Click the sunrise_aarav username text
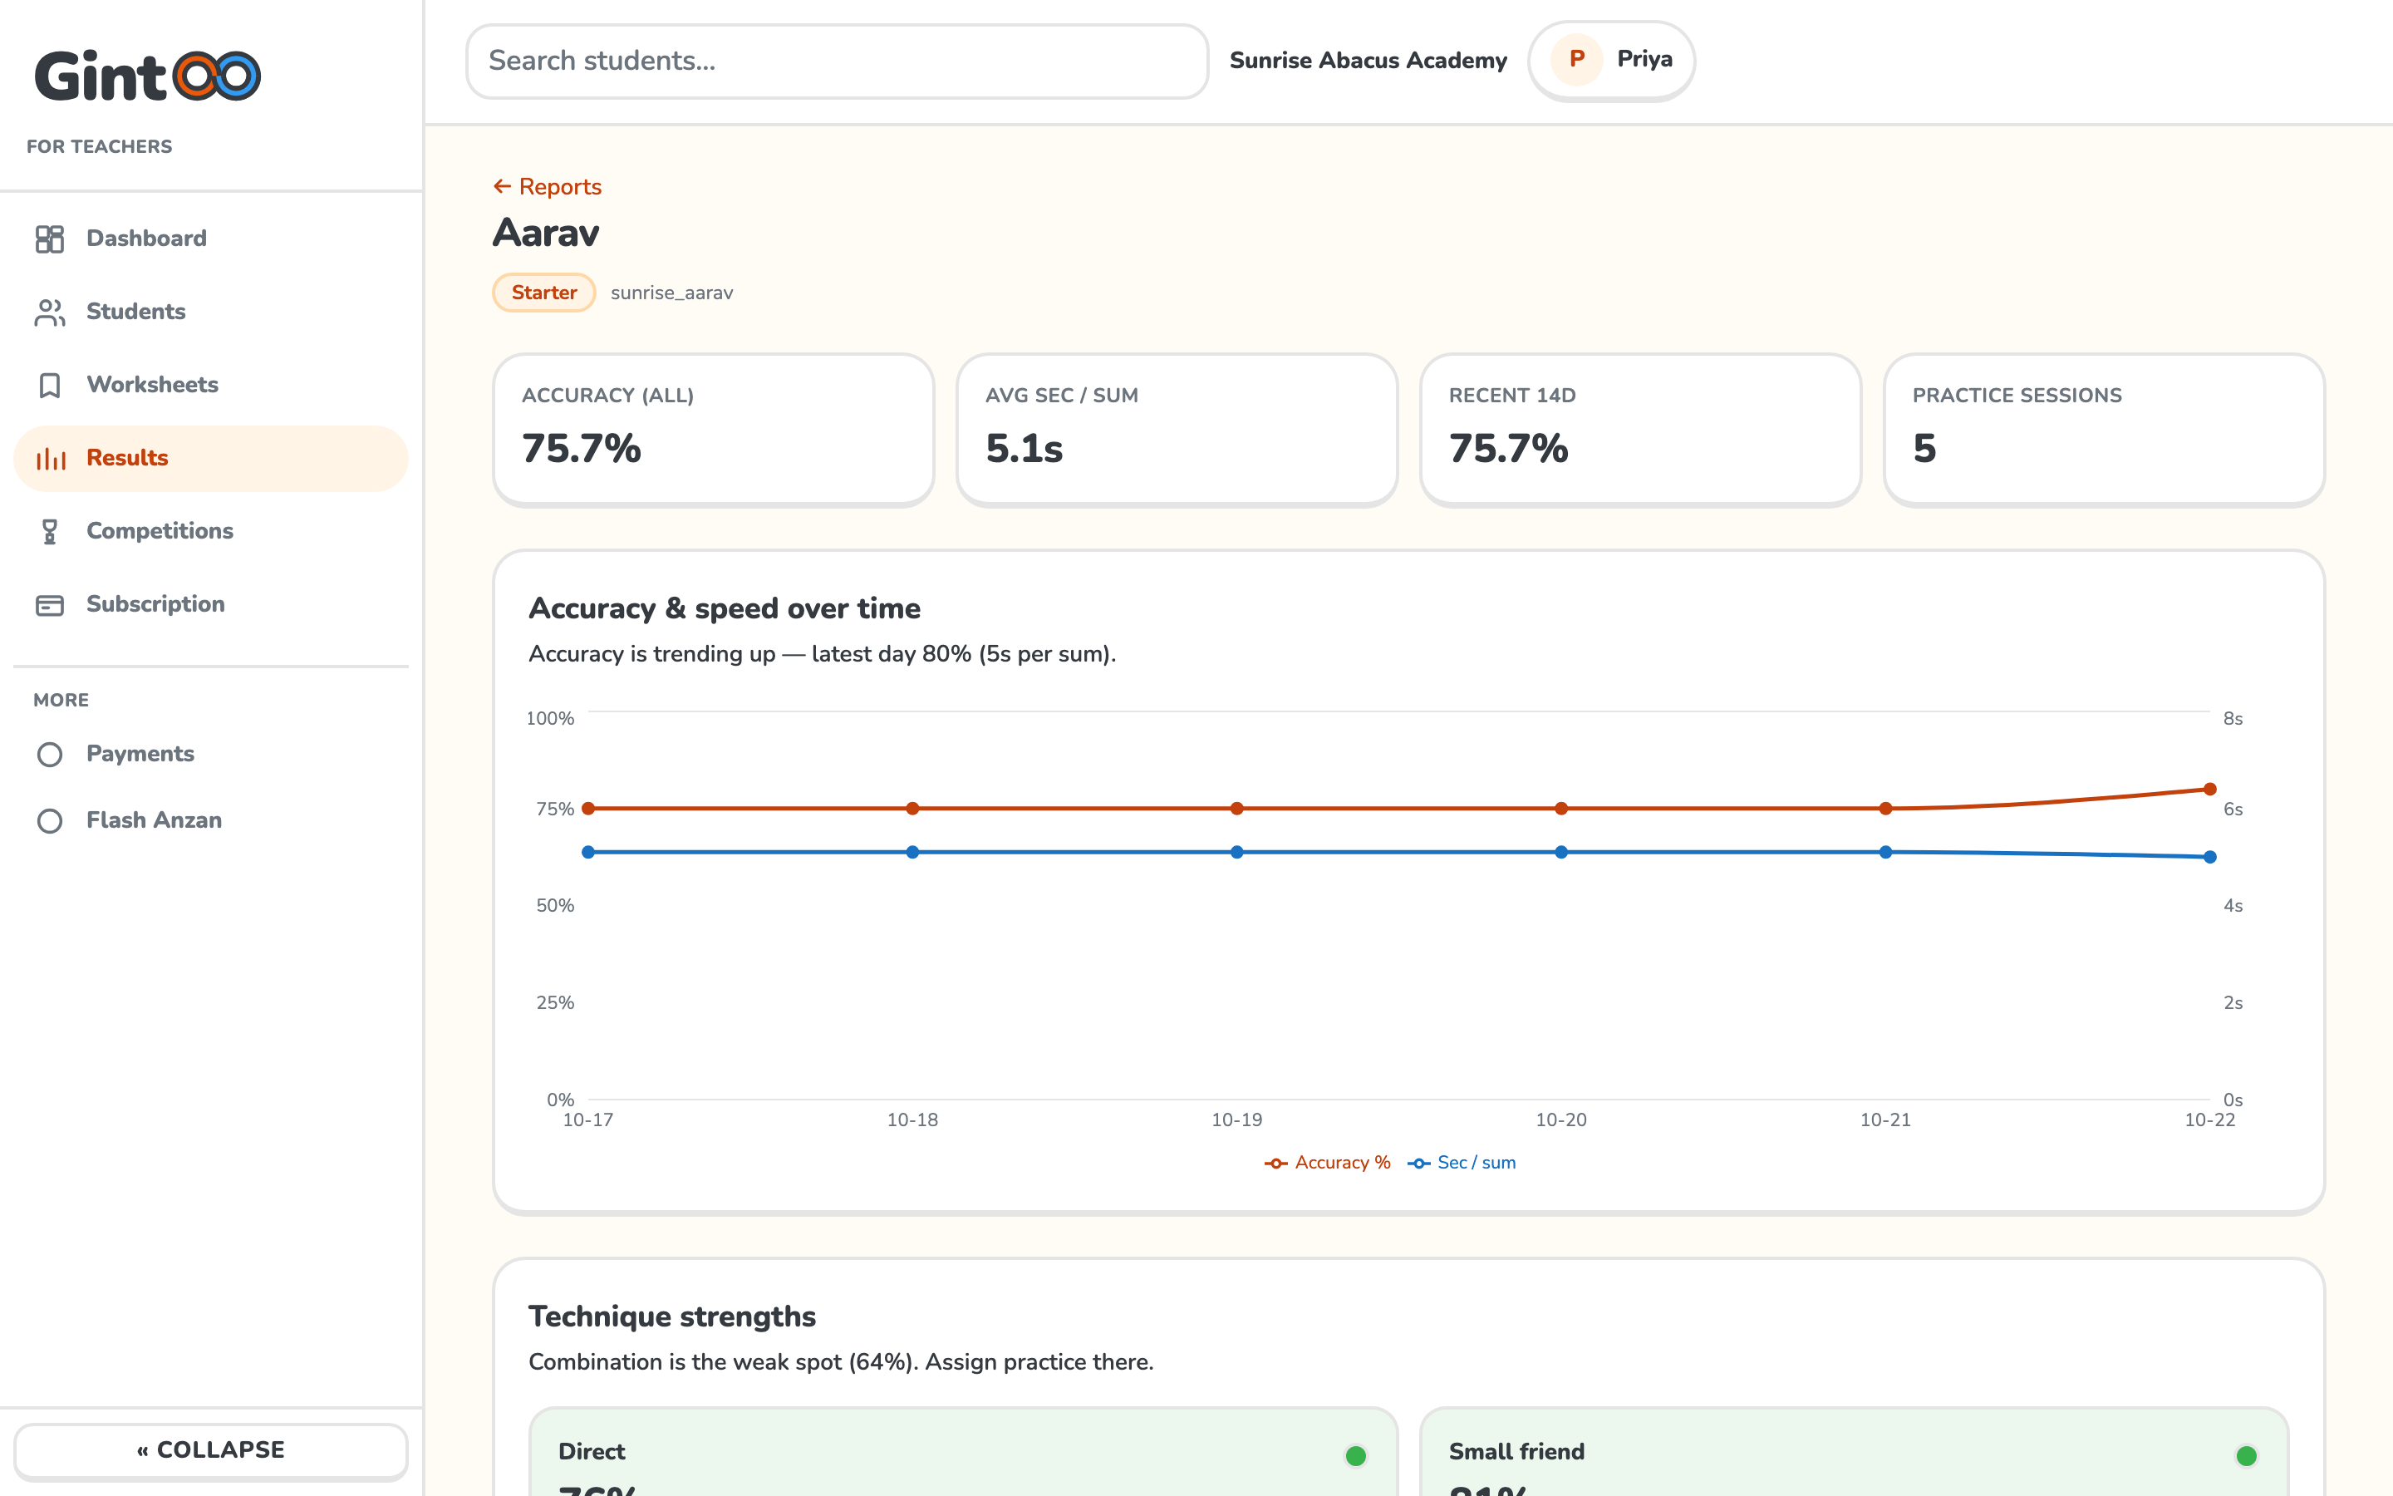 pos(671,293)
